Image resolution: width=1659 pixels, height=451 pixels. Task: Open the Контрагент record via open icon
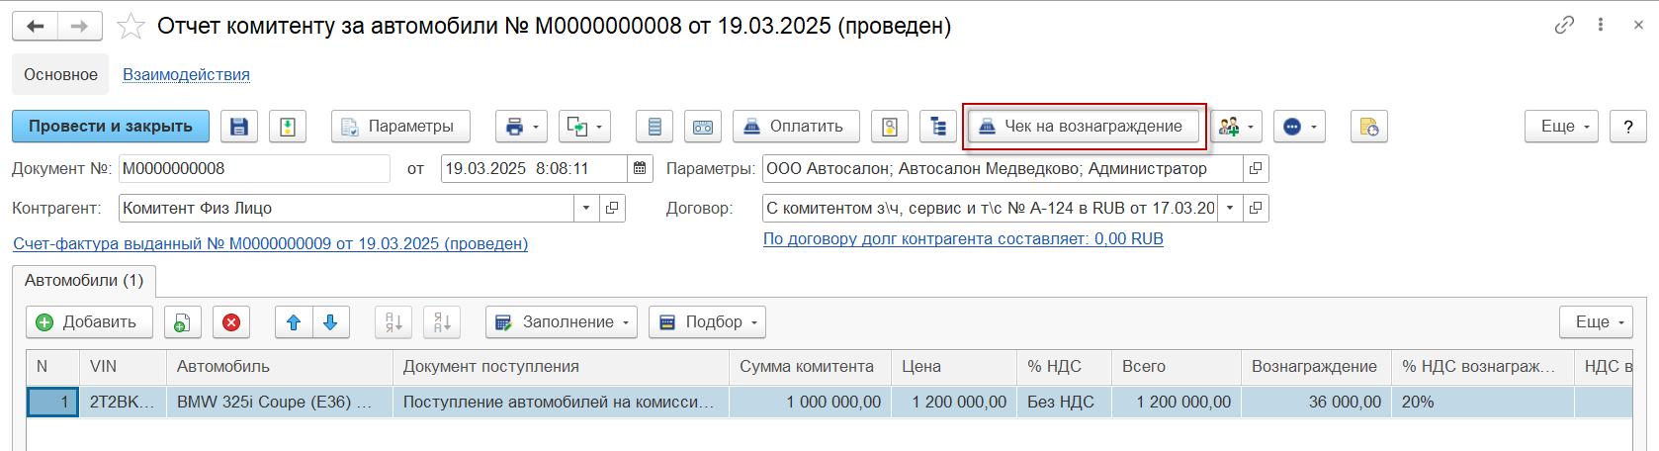coord(612,209)
